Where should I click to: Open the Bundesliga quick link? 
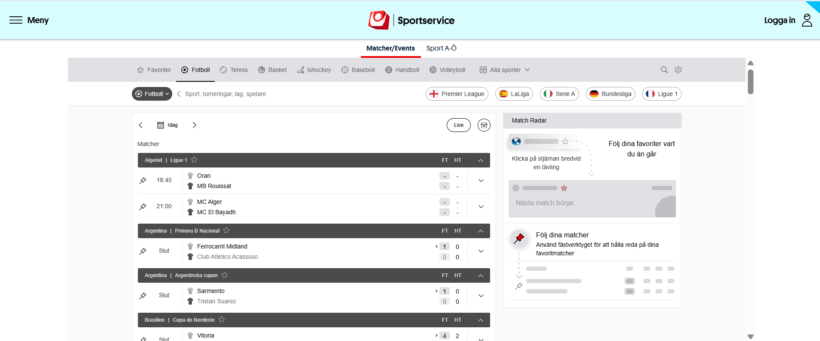[610, 94]
